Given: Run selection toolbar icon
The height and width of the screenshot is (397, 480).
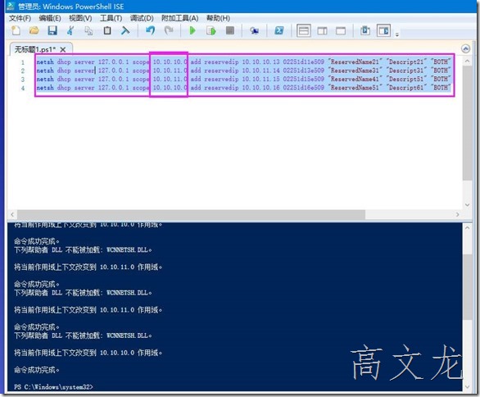Looking at the screenshot, I should point(211,30).
